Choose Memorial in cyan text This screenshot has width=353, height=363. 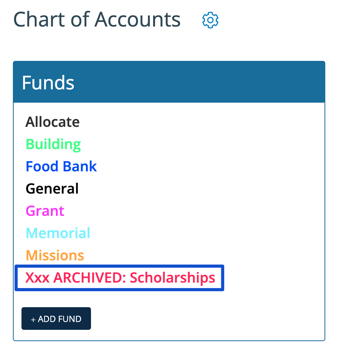click(58, 233)
